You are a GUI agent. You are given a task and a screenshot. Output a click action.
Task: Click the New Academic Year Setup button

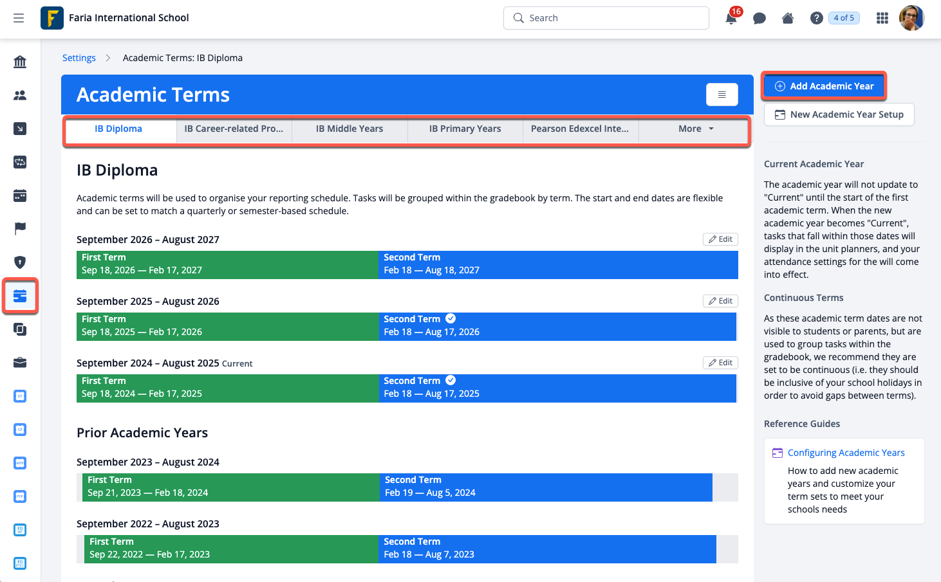[x=839, y=114]
